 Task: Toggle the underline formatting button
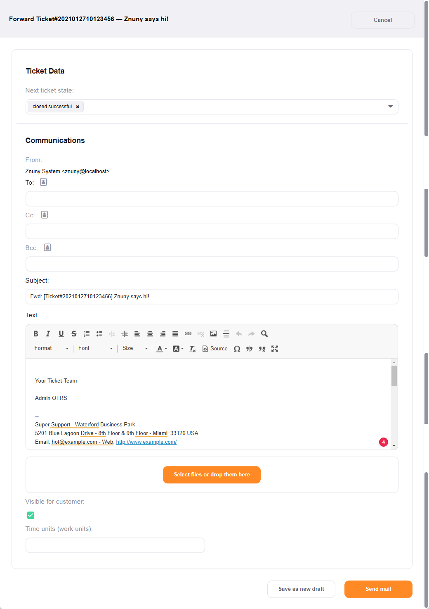(x=61, y=334)
